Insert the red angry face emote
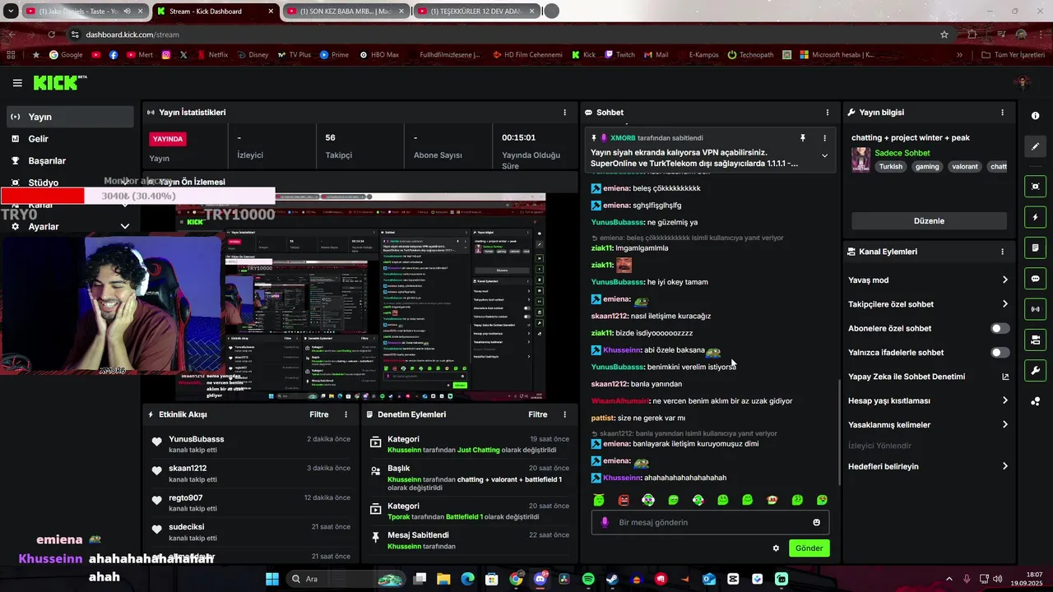Viewport: 1053px width, 592px height. point(624,500)
